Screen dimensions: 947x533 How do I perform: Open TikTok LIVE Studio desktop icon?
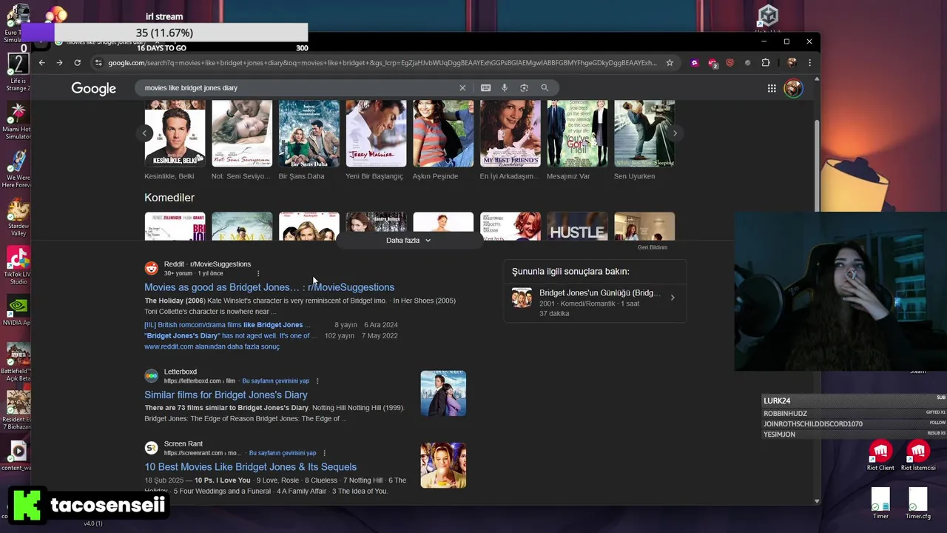(18, 265)
